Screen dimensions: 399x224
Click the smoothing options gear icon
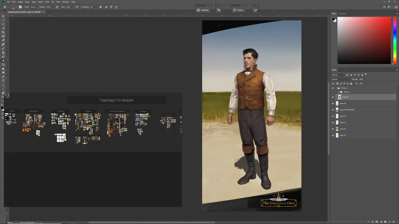[101, 7]
